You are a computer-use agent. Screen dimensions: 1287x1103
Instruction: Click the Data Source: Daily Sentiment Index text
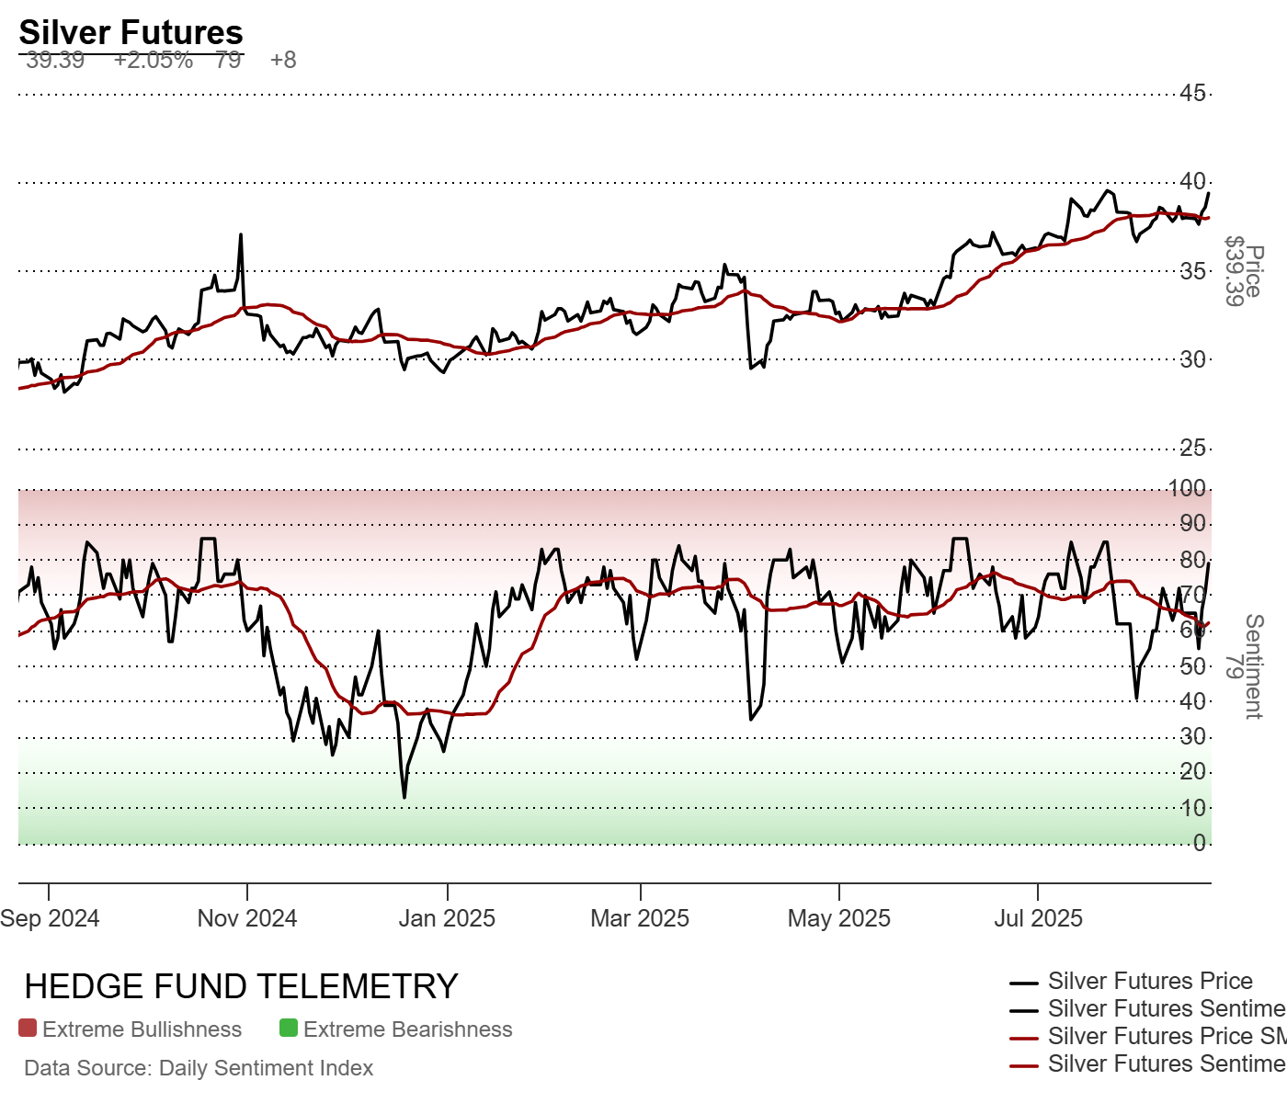[199, 1068]
